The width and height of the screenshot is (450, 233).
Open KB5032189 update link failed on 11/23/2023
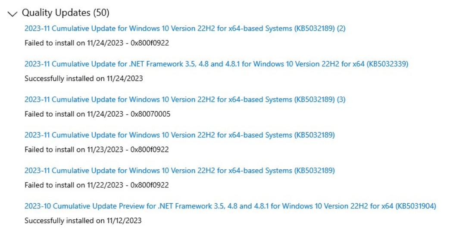(179, 135)
